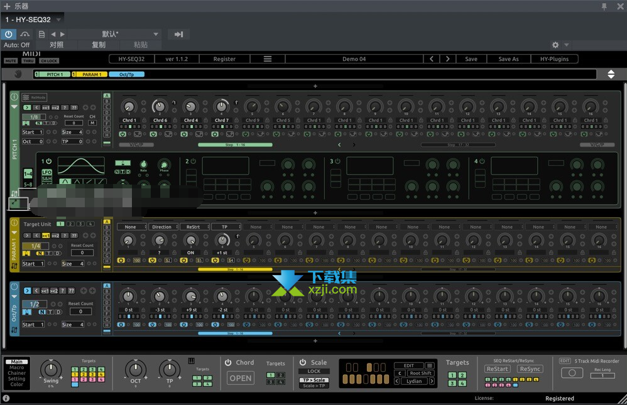Viewport: 627px width, 405px height.
Task: Toggle the MIDI MUTE button
Action: [x=11, y=61]
